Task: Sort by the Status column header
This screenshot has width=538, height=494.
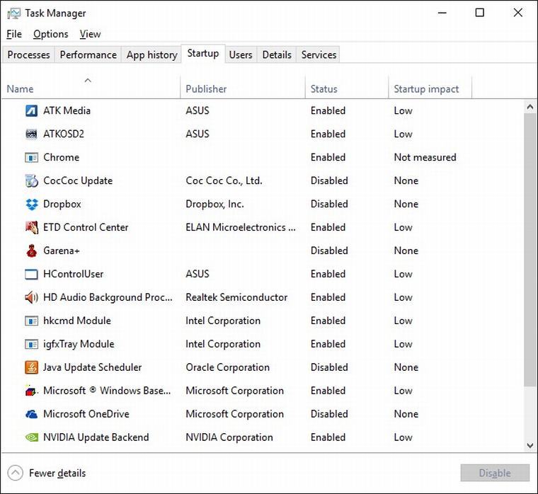Action: click(x=324, y=89)
